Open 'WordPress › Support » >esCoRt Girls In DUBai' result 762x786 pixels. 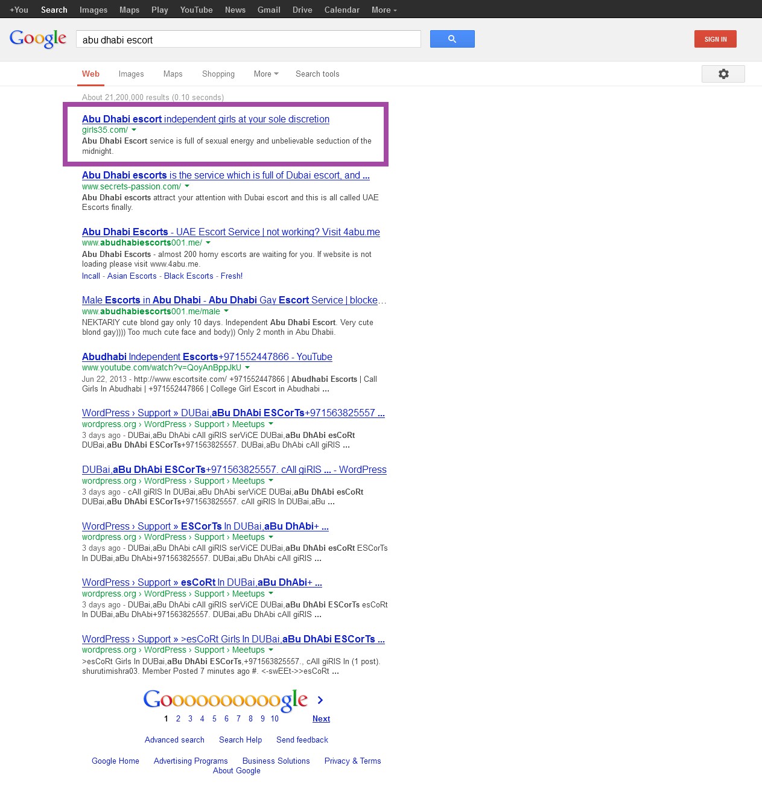(233, 639)
